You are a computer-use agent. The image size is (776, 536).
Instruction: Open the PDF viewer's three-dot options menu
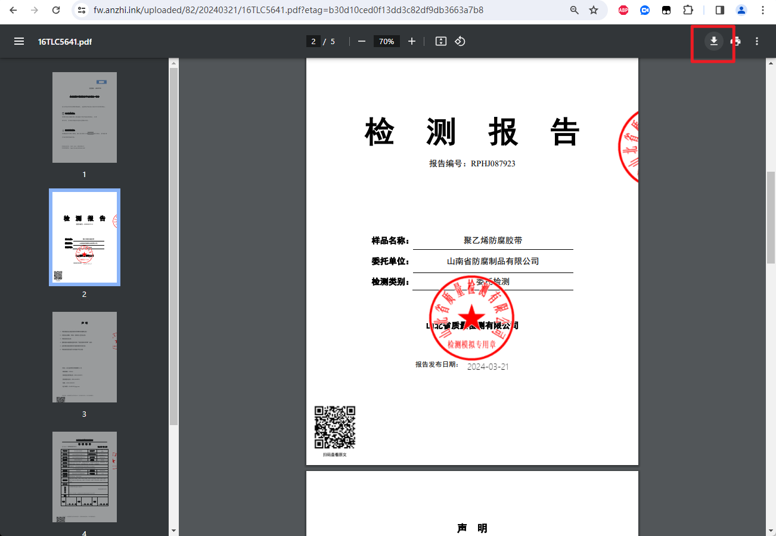click(x=757, y=41)
